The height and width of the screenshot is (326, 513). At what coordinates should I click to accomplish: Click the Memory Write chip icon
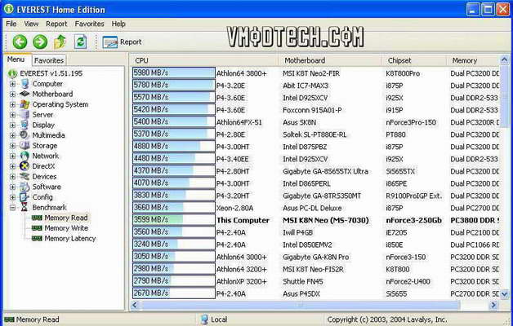click(x=37, y=228)
